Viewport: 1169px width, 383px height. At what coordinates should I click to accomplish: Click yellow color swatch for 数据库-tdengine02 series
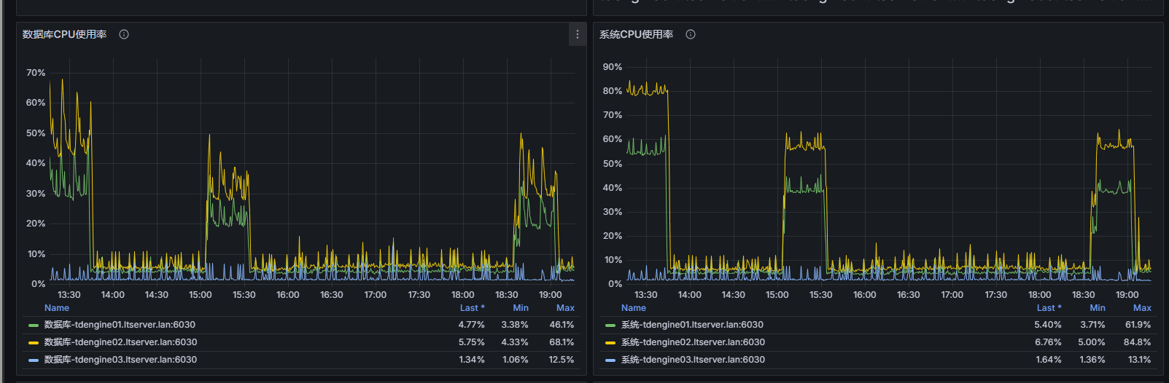pos(34,343)
